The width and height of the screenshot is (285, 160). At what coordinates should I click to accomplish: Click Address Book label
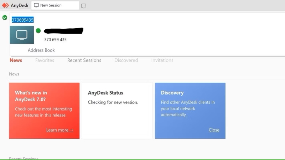click(x=41, y=50)
